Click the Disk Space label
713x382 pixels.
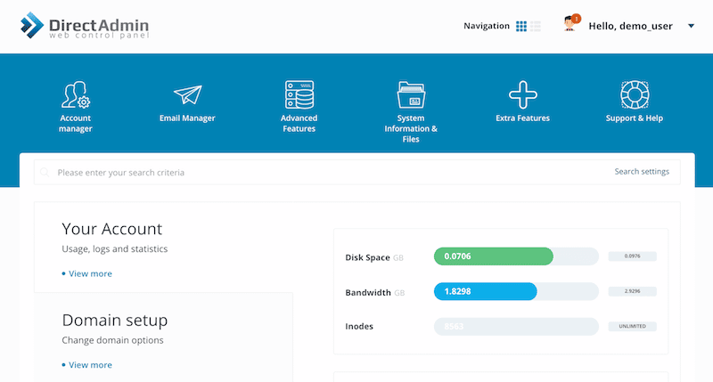point(367,257)
